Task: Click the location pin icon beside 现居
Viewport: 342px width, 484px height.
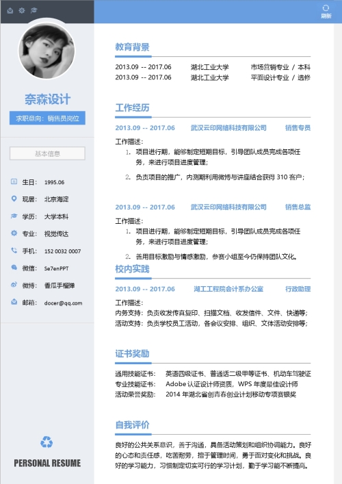Action: point(14,199)
